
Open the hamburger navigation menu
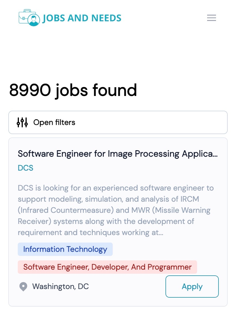click(212, 18)
